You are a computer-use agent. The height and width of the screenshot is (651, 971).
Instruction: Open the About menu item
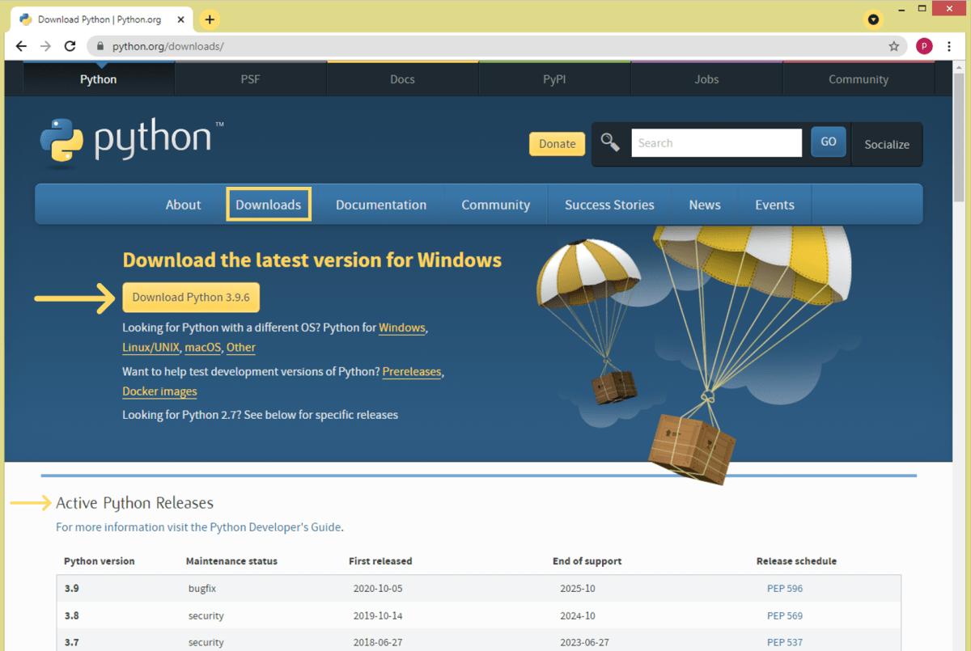tap(183, 205)
